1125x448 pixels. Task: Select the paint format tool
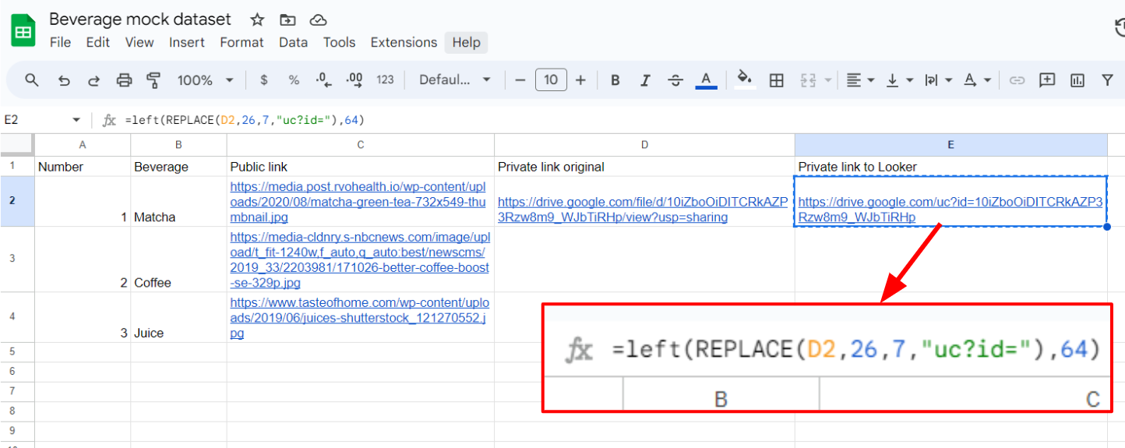153,80
